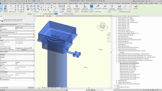This screenshot has height=91, width=162.
Task: Select Стандарт tree item
Action: pyautogui.click(x=122, y=52)
